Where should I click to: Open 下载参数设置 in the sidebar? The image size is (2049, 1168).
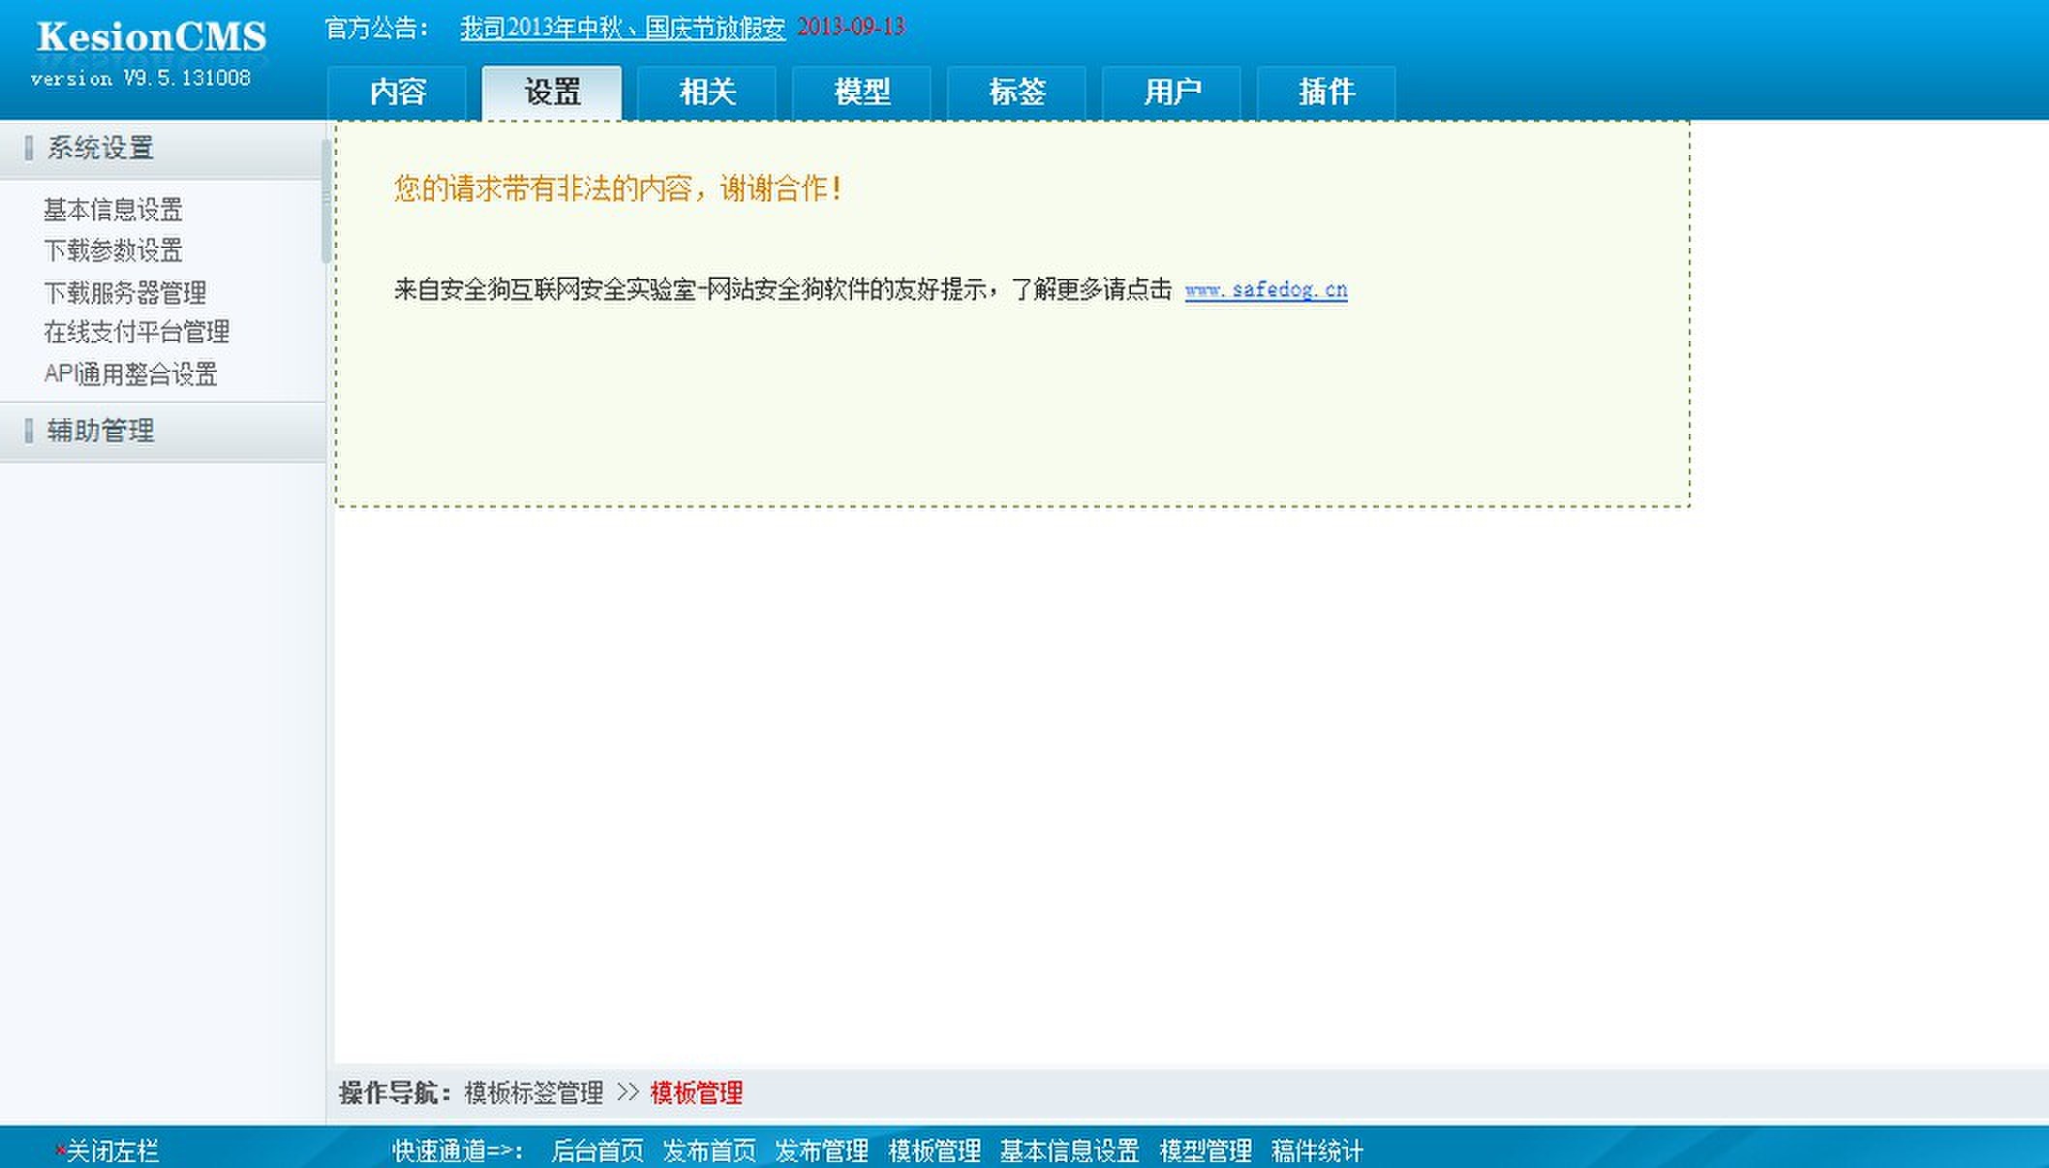[113, 251]
